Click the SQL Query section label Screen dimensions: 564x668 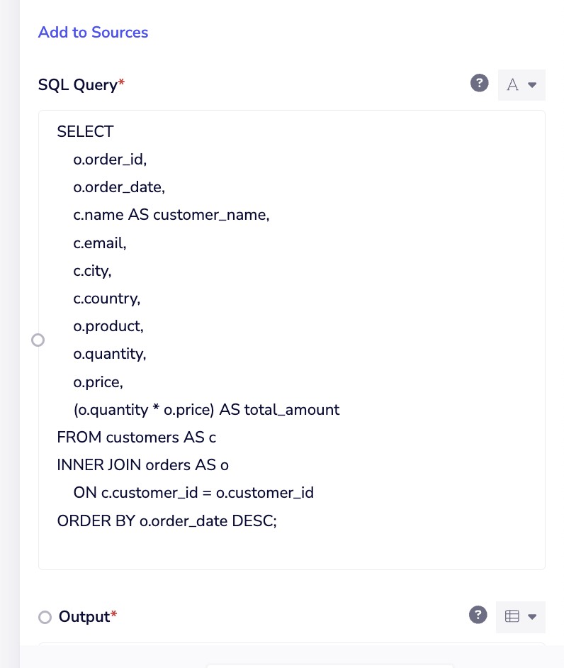(x=77, y=84)
